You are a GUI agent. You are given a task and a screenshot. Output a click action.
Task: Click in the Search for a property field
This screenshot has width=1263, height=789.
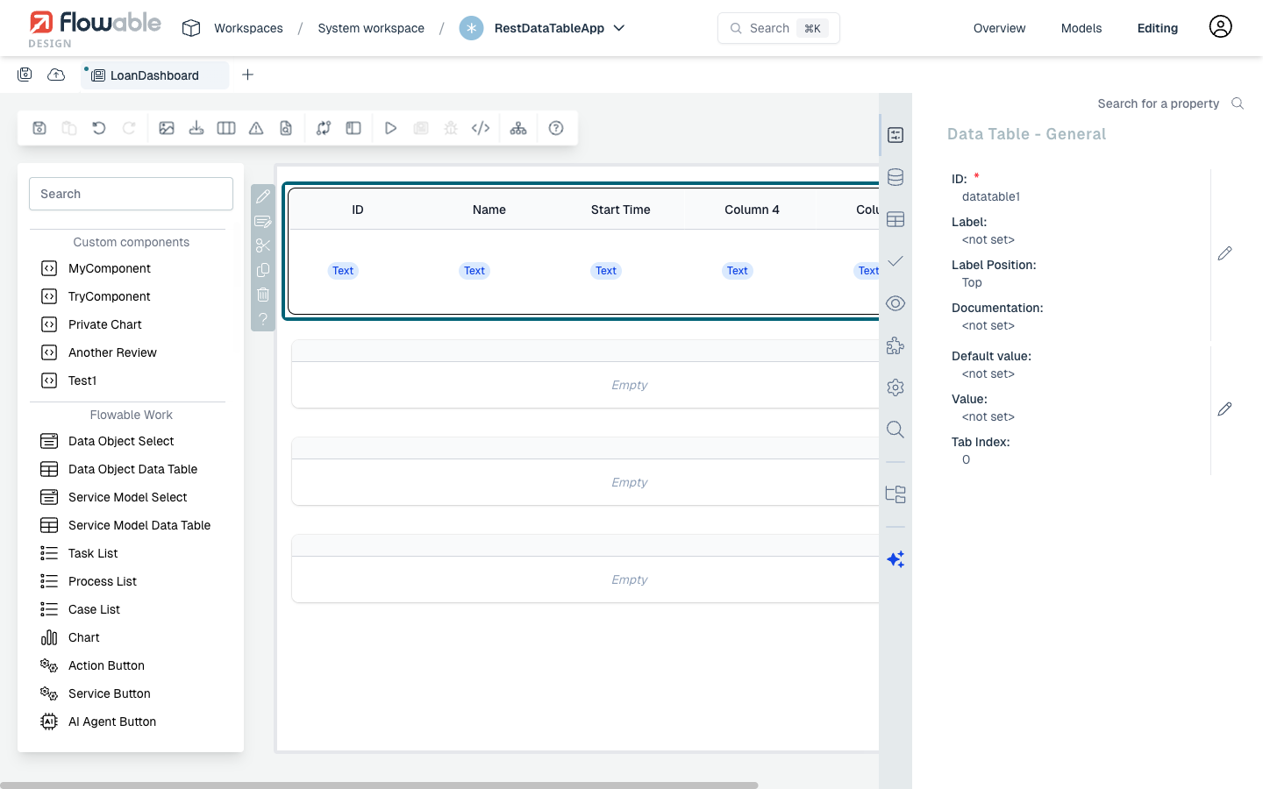pos(1158,103)
